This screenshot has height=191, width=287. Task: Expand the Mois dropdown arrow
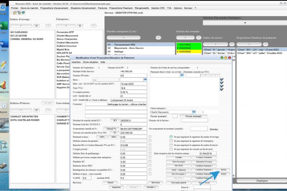click(x=145, y=80)
